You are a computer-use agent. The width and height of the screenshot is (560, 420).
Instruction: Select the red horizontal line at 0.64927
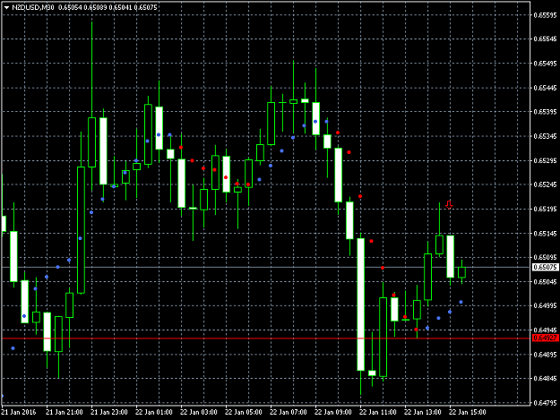point(266,339)
